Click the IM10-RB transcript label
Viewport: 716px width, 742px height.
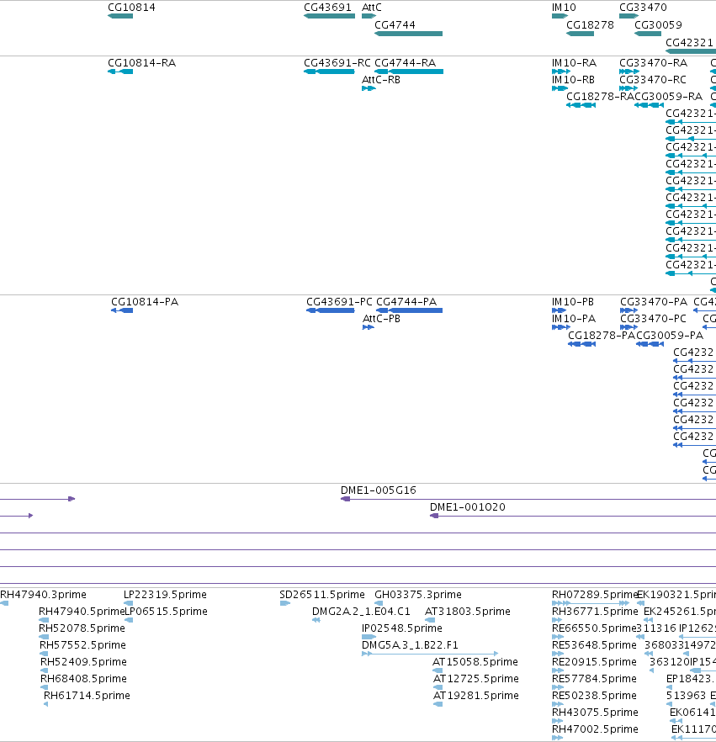pos(573,80)
